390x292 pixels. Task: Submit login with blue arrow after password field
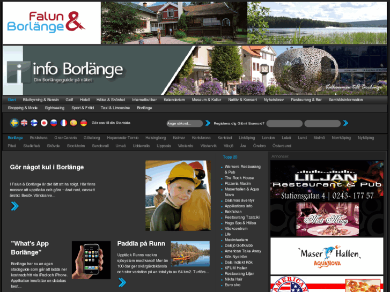click(345, 123)
